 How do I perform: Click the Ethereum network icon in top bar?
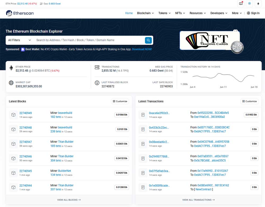[258, 4]
